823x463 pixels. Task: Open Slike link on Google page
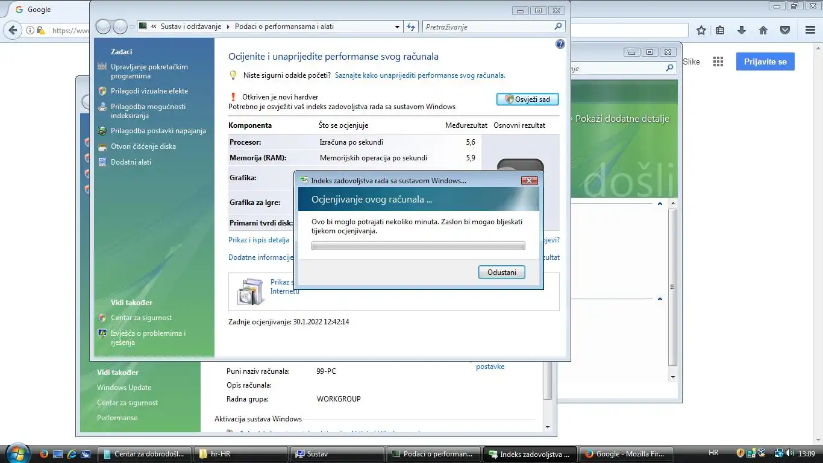pos(691,61)
